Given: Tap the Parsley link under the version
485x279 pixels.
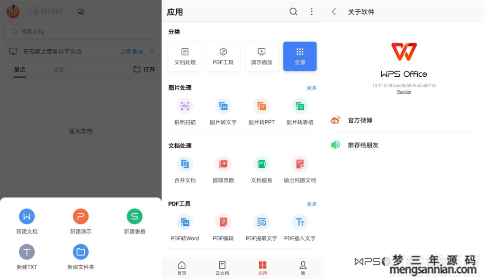Looking at the screenshot, I should click(404, 92).
